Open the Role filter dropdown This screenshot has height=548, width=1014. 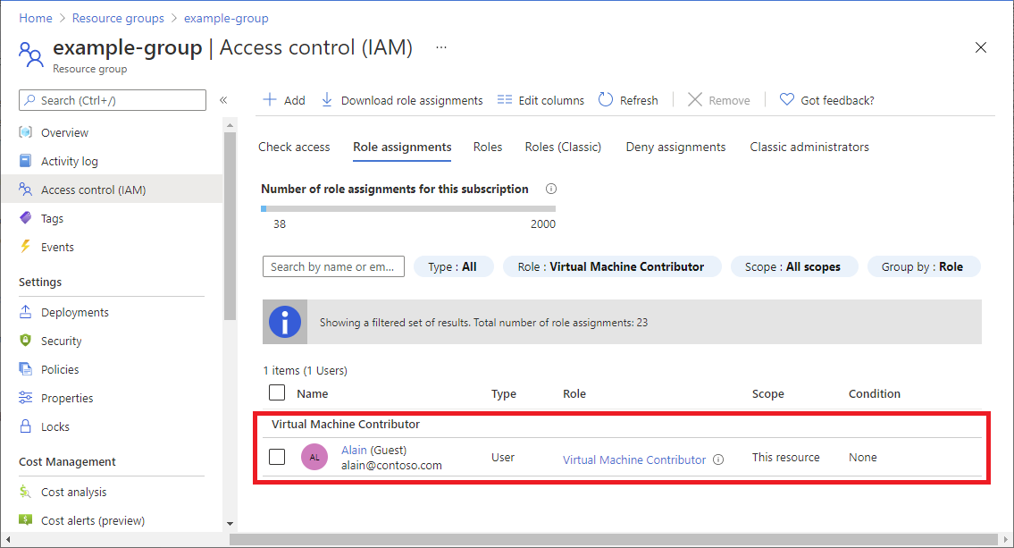click(611, 266)
